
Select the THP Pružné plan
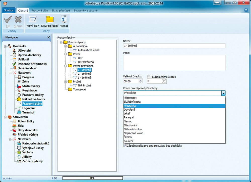point(84,85)
